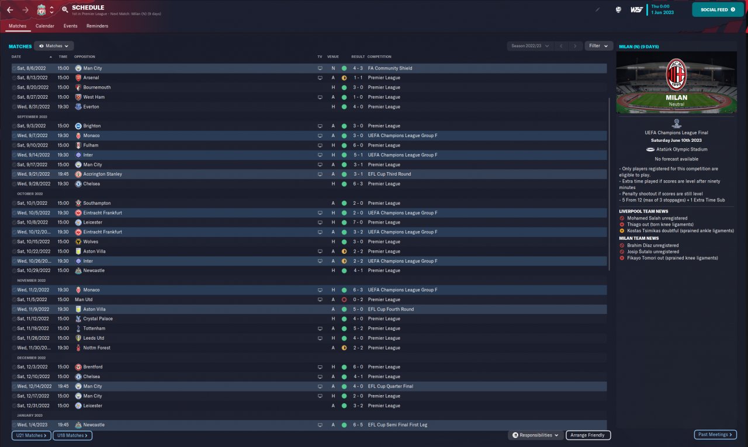The height and width of the screenshot is (447, 748).
Task: Go to the next season arrow
Action: pyautogui.click(x=576, y=46)
